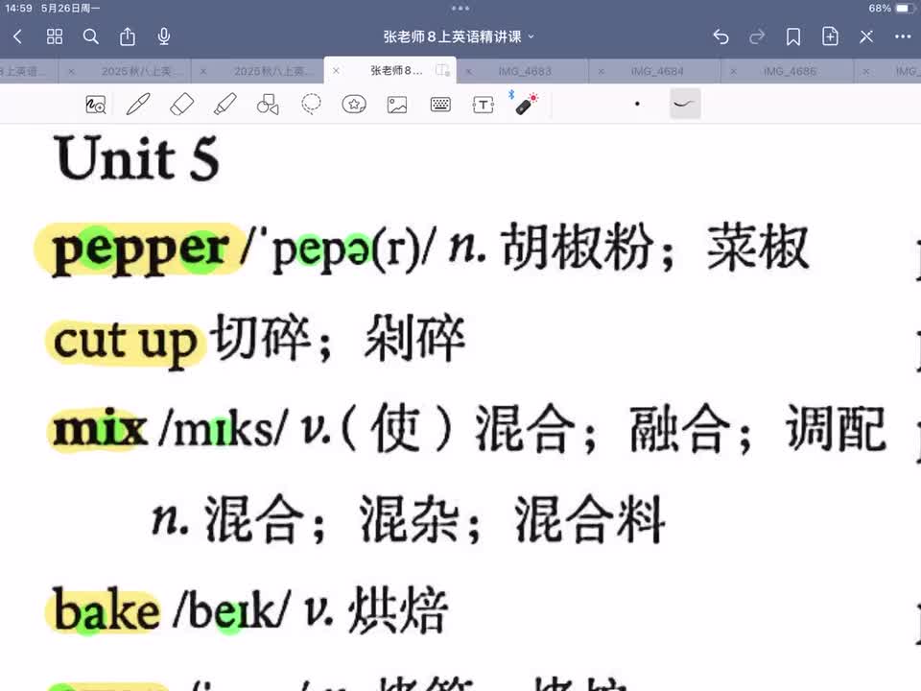Close the IMG_4684 tab
Image resolution: width=921 pixels, height=691 pixels.
click(601, 71)
